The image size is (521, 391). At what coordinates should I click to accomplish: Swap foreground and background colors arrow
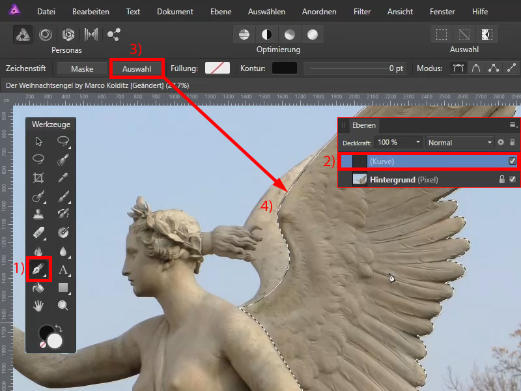(59, 328)
